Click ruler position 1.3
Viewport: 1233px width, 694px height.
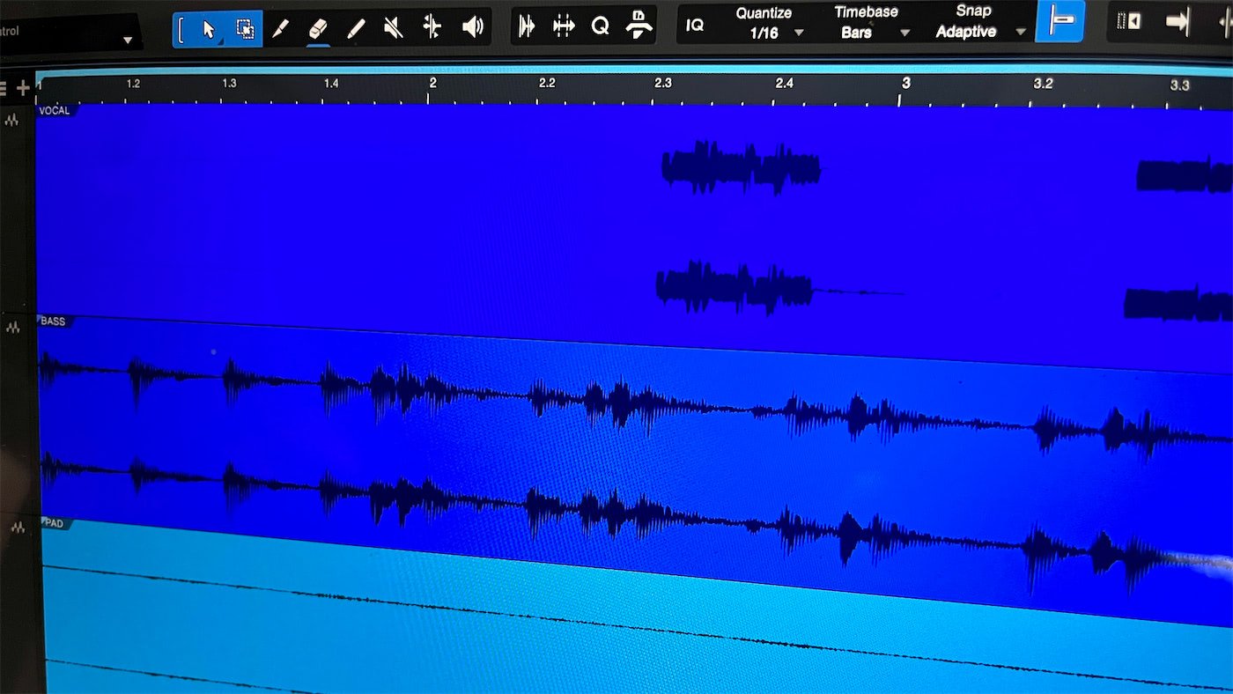(229, 84)
